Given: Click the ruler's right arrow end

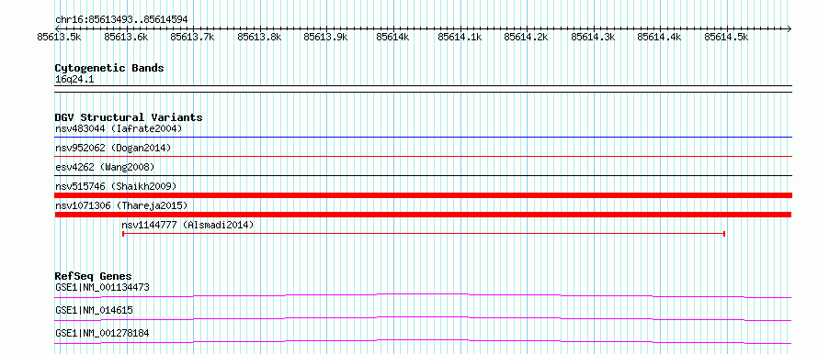Looking at the screenshot, I should [789, 28].
